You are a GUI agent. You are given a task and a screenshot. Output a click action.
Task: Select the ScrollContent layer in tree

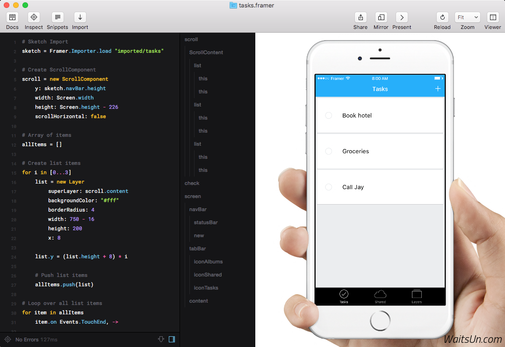point(206,52)
